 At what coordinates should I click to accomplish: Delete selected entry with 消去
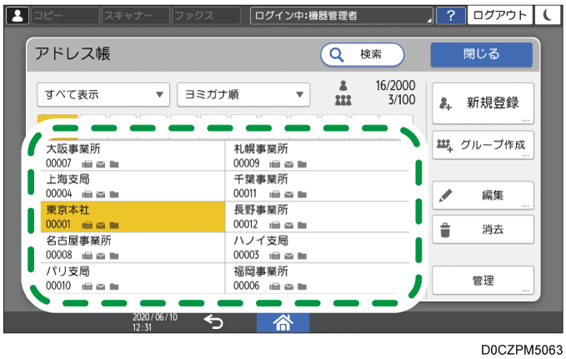coord(483,229)
